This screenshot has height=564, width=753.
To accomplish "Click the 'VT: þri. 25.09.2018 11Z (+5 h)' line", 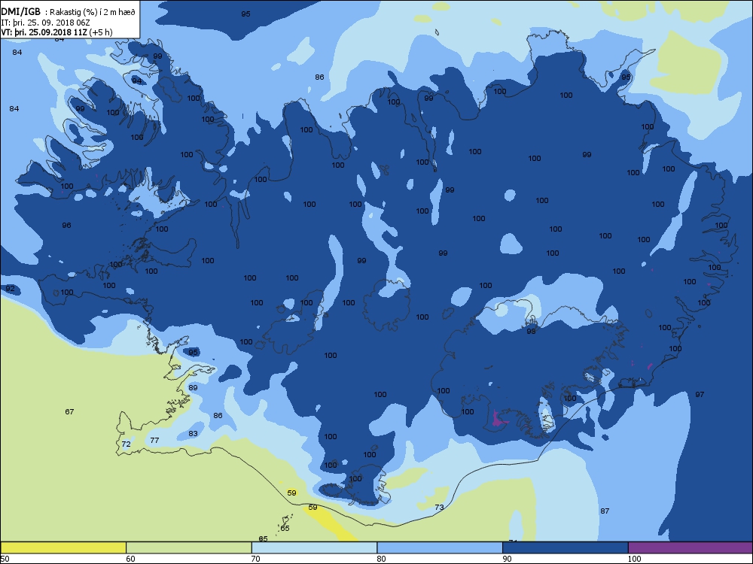I will [x=56, y=32].
